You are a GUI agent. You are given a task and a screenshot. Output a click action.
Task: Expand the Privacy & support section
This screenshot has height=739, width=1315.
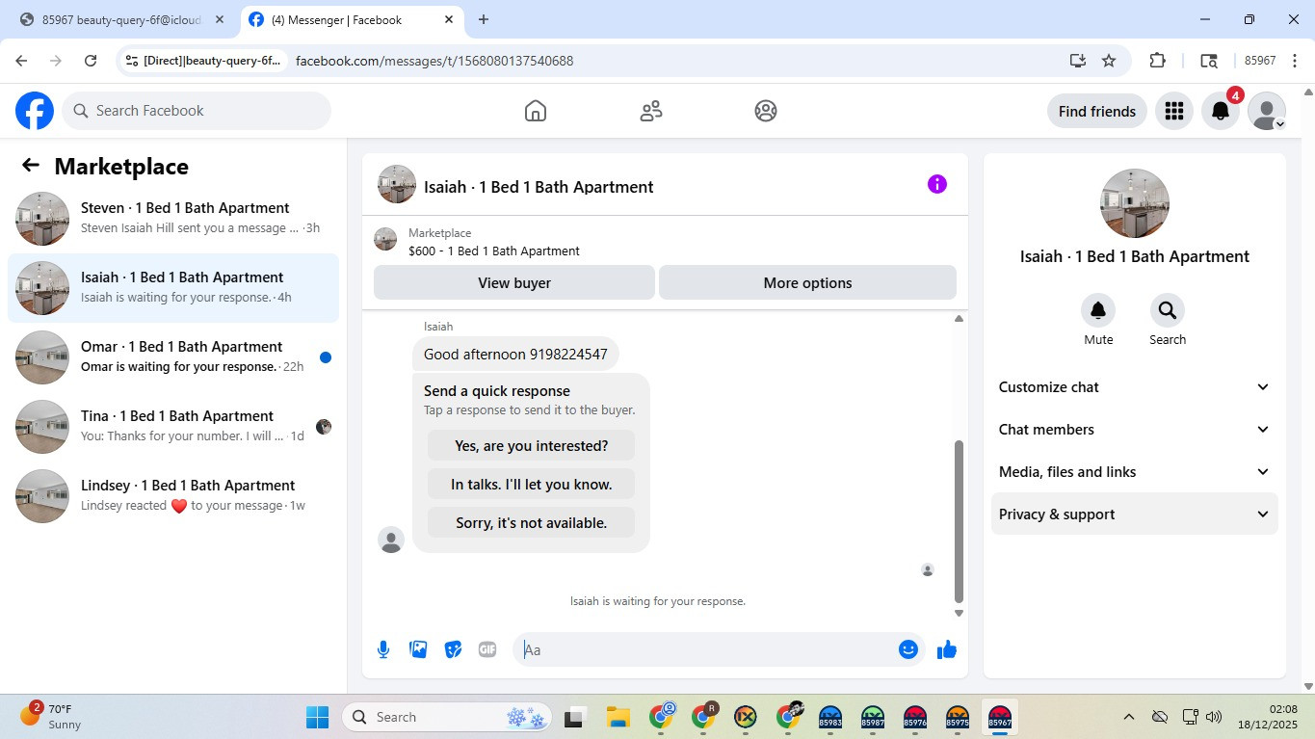tap(1135, 515)
